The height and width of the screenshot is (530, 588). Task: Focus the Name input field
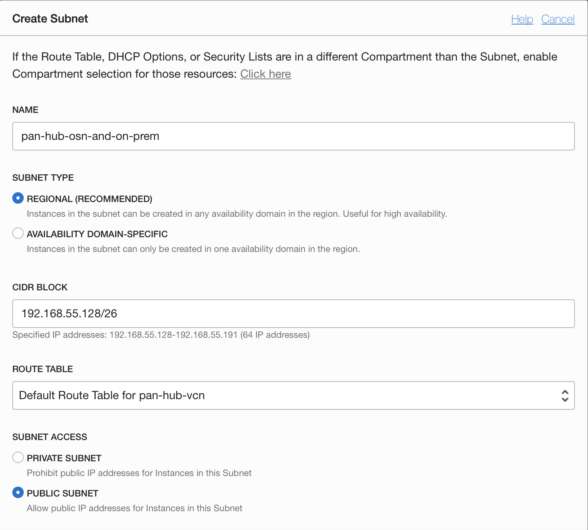click(293, 136)
